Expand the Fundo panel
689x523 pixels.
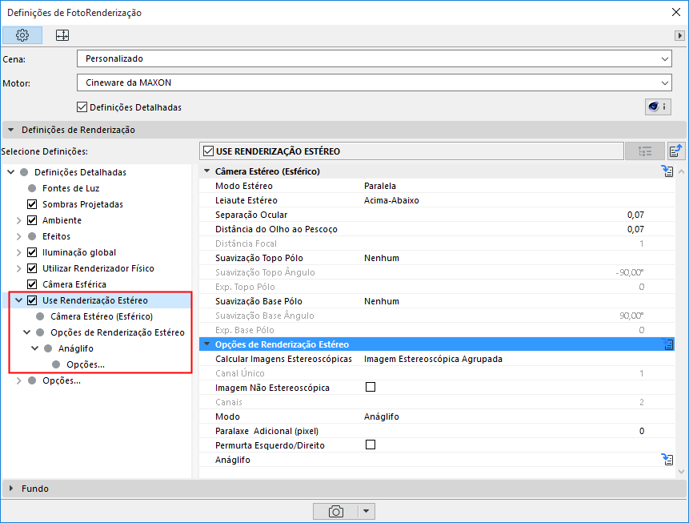[x=11, y=489]
